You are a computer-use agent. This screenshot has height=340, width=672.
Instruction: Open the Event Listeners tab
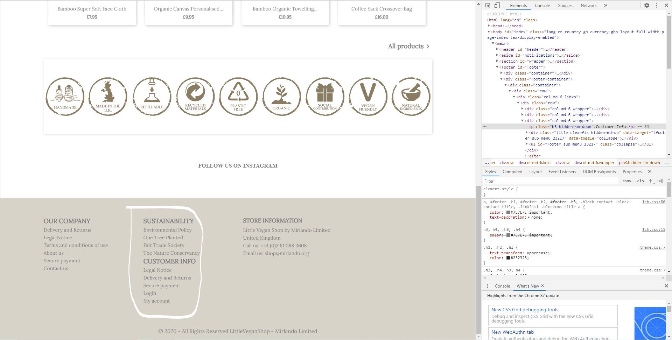[562, 172]
